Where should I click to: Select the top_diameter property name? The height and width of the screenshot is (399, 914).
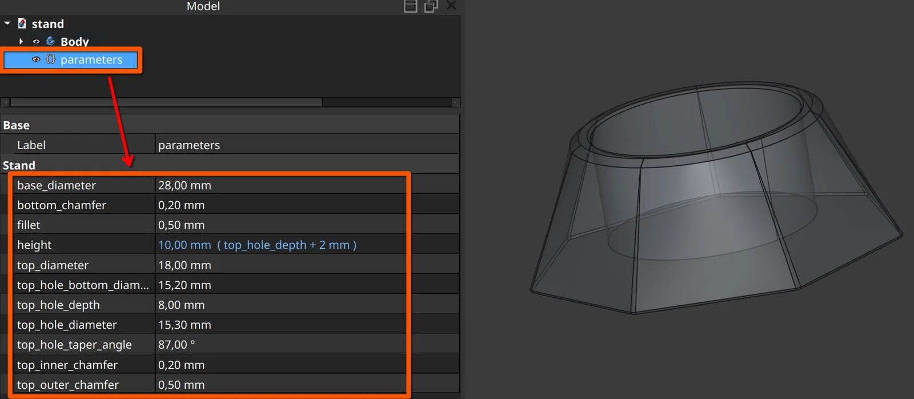coord(53,265)
